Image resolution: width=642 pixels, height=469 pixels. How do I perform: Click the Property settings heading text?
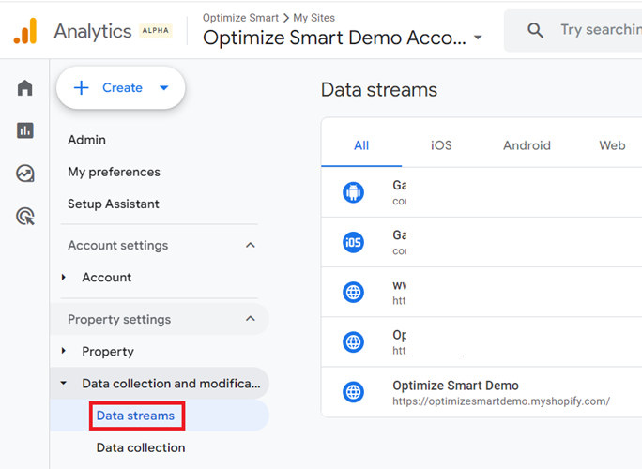(119, 319)
